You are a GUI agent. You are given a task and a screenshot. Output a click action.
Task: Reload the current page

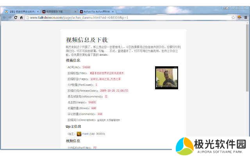(x=16, y=18)
